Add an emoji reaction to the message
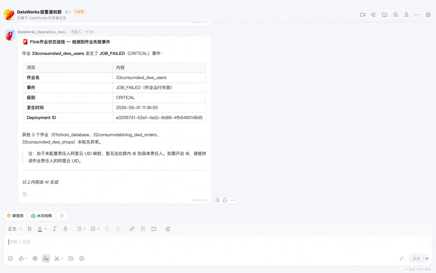 click(217, 200)
